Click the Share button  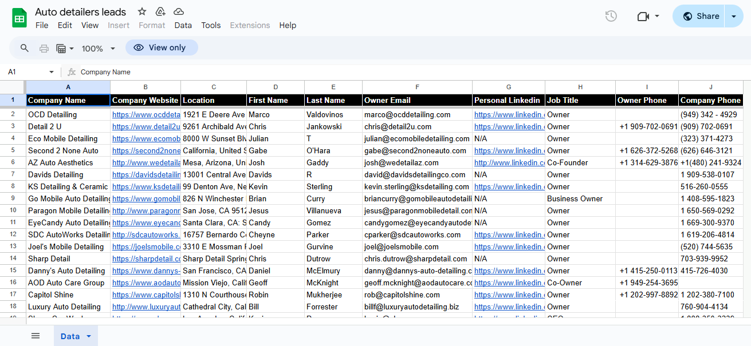coord(700,16)
